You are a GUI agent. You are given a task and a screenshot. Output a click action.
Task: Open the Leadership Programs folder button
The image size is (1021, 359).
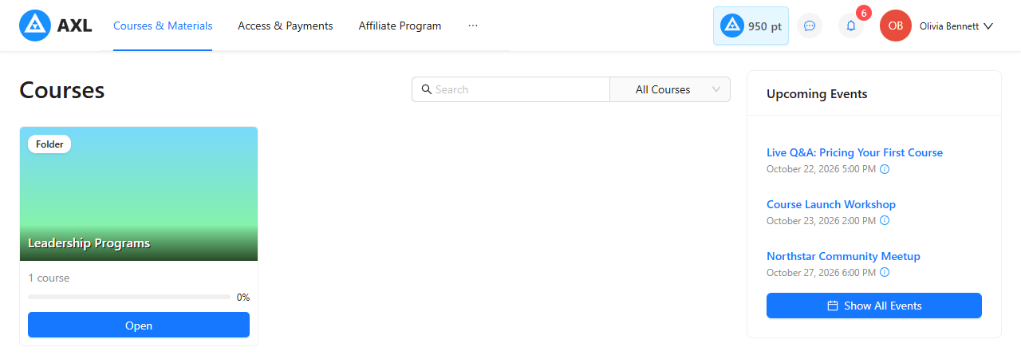click(x=139, y=325)
